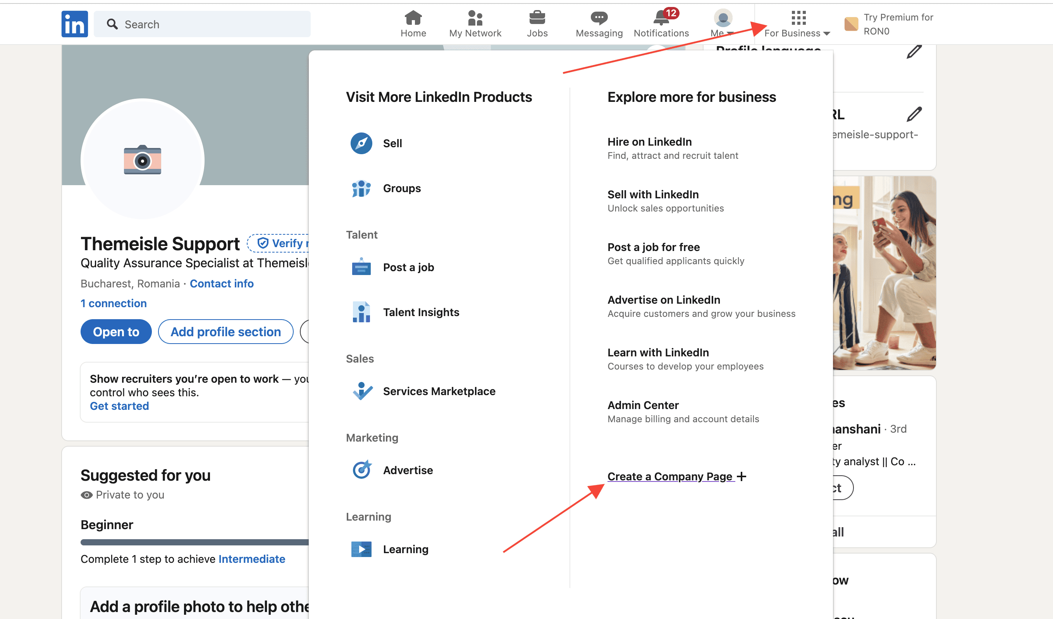Open Messaging chat icon
The image size is (1053, 619).
(x=599, y=18)
